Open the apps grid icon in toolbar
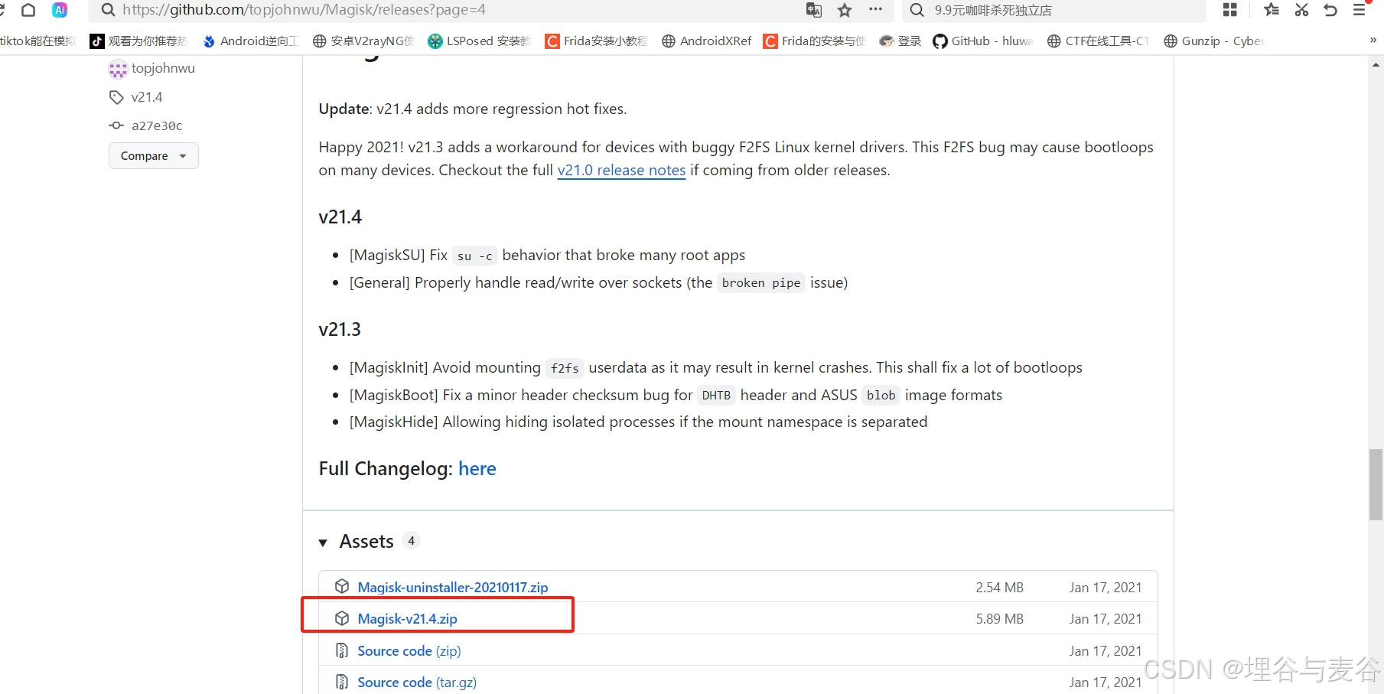This screenshot has width=1384, height=694. [1230, 10]
